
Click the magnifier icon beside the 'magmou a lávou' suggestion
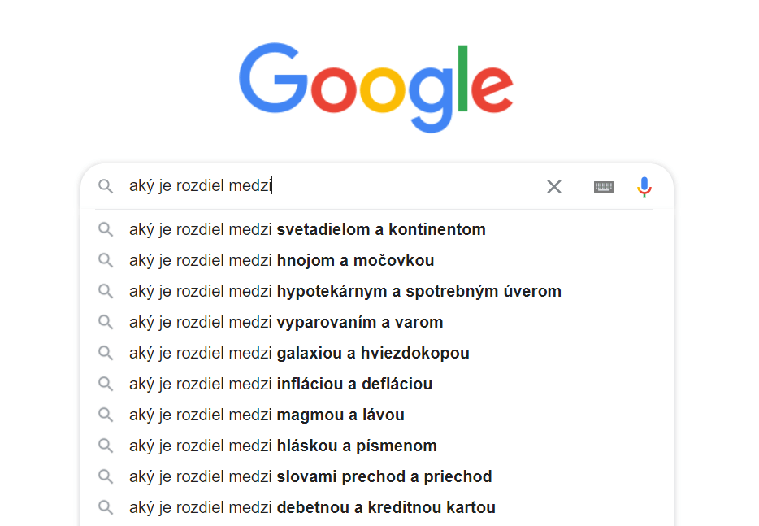tap(106, 415)
